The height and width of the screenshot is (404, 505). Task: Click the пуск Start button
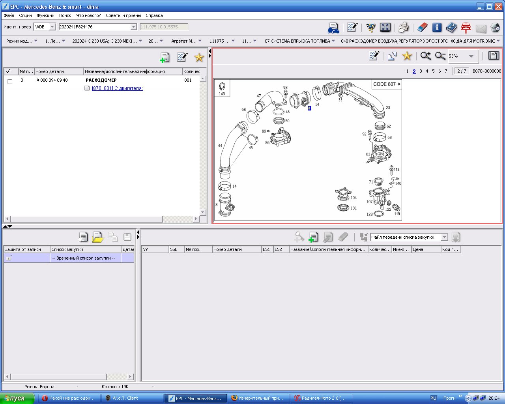tap(17, 398)
